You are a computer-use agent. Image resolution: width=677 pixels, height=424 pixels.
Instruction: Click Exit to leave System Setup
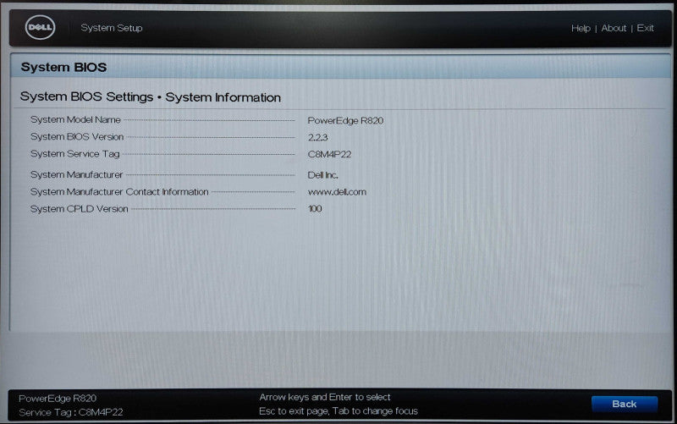[645, 28]
